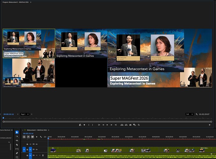Click the Program Monitor playhead timecode 00:00:10:16
Screen dimensions: 216x159
pyautogui.click(x=9, y=114)
